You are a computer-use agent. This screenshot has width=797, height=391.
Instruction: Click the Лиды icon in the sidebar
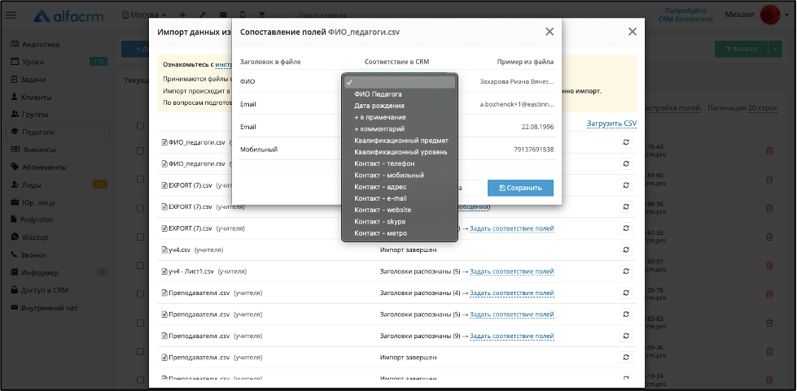click(15, 185)
